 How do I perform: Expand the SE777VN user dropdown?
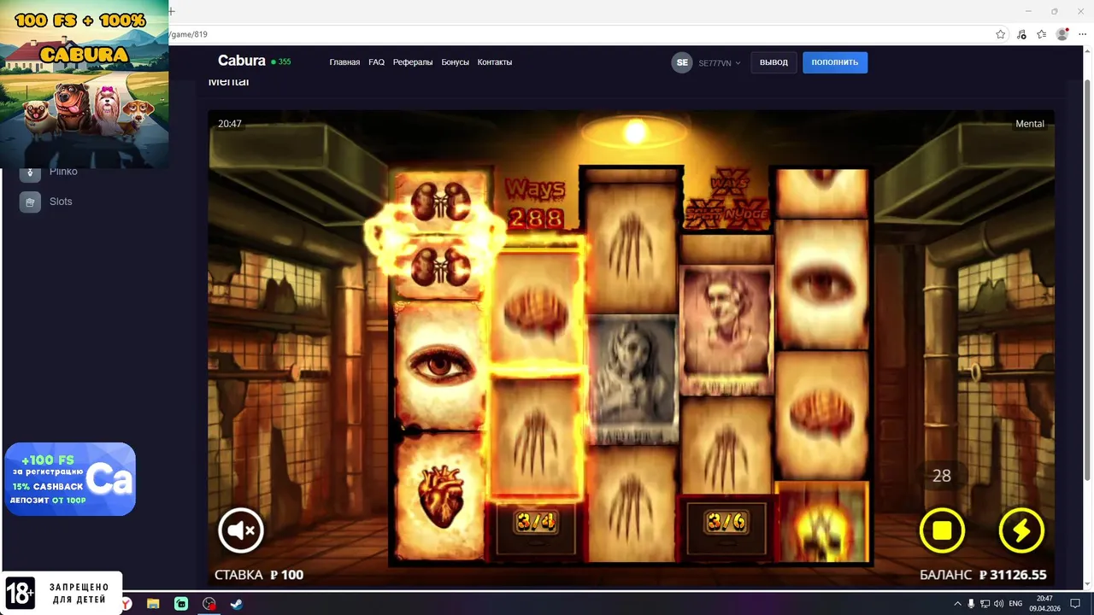pyautogui.click(x=720, y=63)
